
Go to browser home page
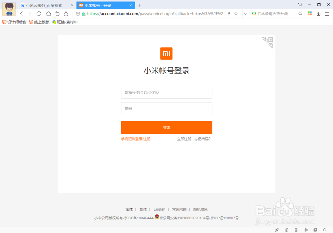click(48, 14)
